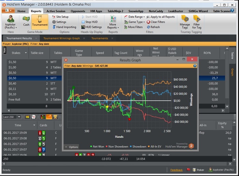This screenshot has height=176, width=239.
Task: Open the LeakBuster tab
Action: [x=175, y=11]
